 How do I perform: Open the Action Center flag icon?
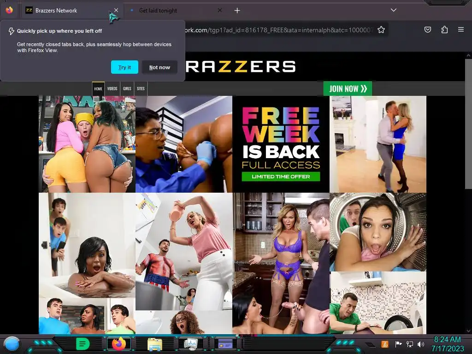pos(398,344)
